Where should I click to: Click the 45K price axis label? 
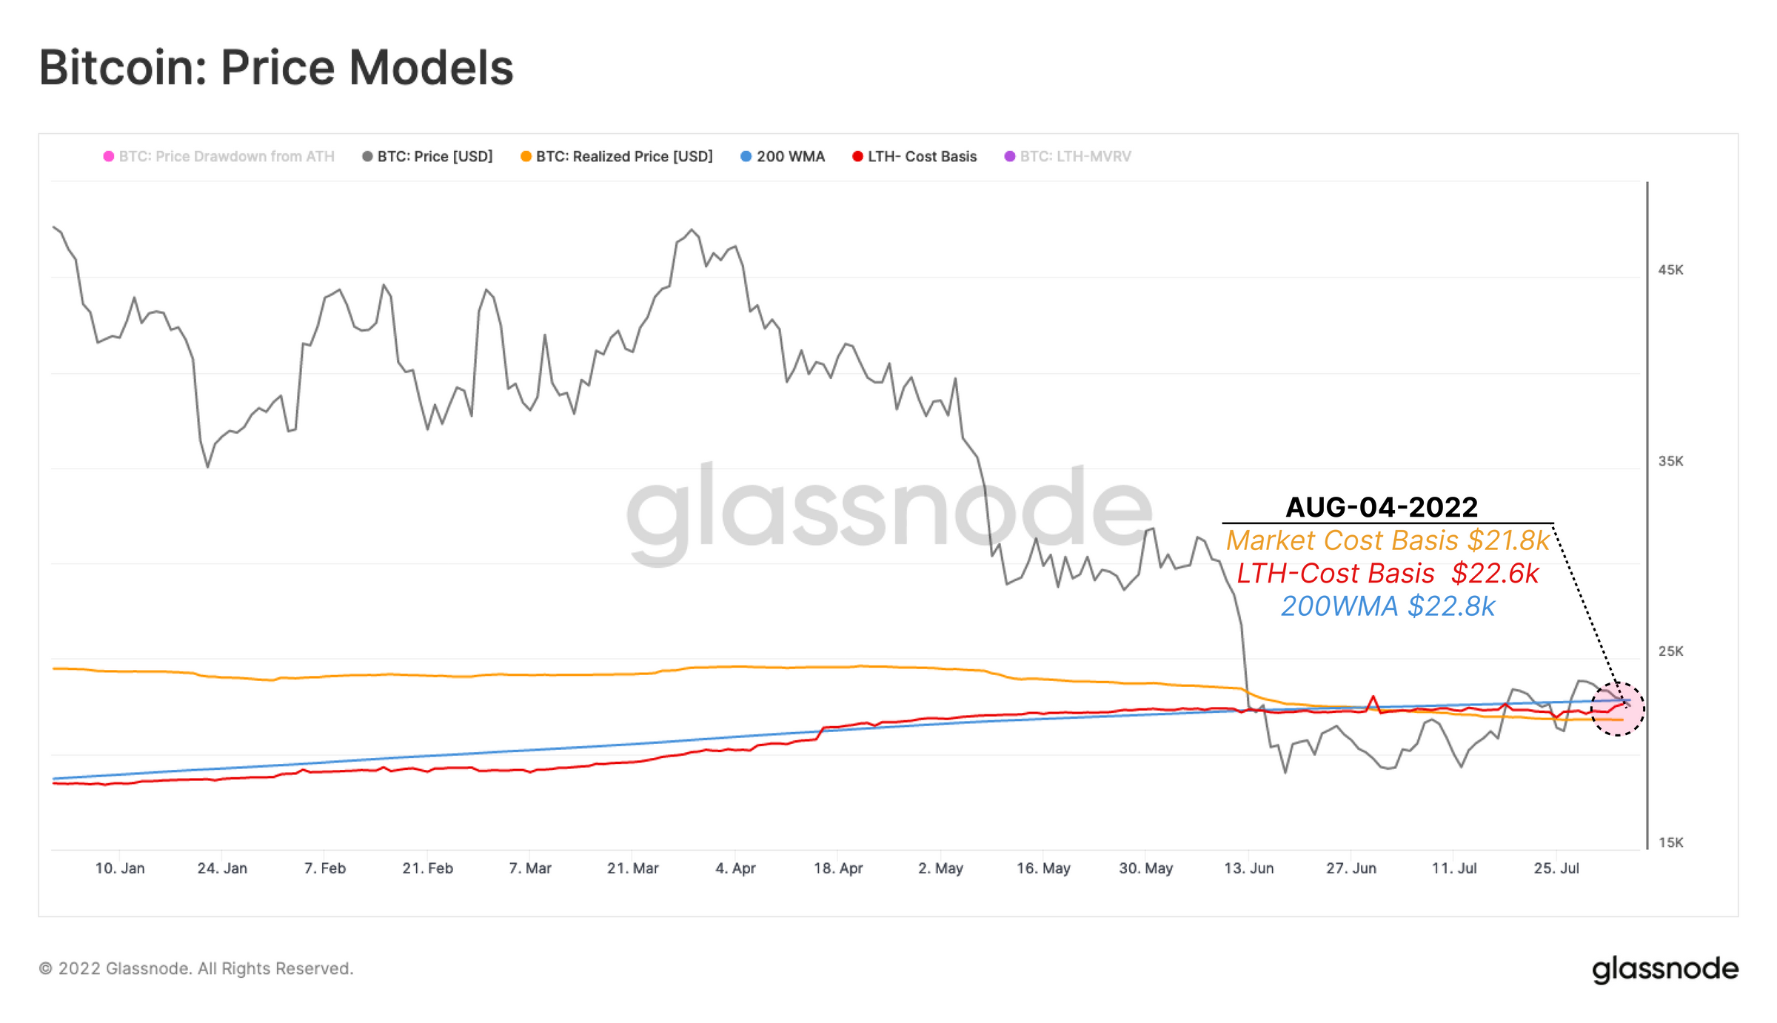(1670, 270)
